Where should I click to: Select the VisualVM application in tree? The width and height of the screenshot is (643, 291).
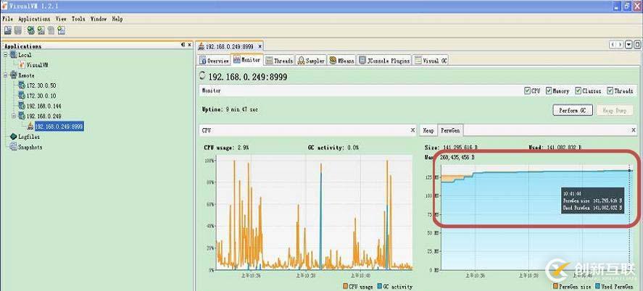pos(37,65)
